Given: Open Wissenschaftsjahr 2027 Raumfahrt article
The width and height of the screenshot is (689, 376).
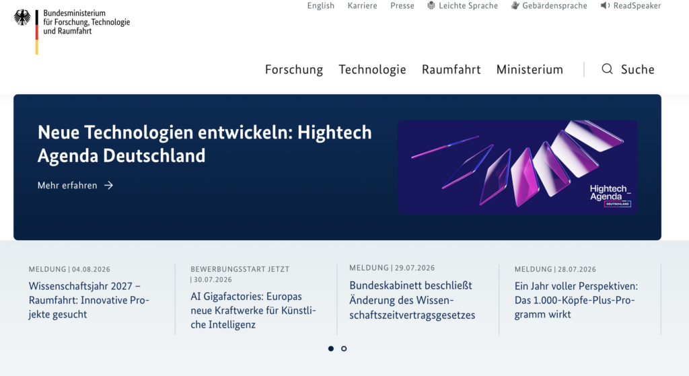Looking at the screenshot, I should (x=89, y=300).
